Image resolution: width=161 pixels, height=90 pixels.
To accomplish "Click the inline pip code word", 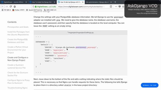I will point(58,20).
